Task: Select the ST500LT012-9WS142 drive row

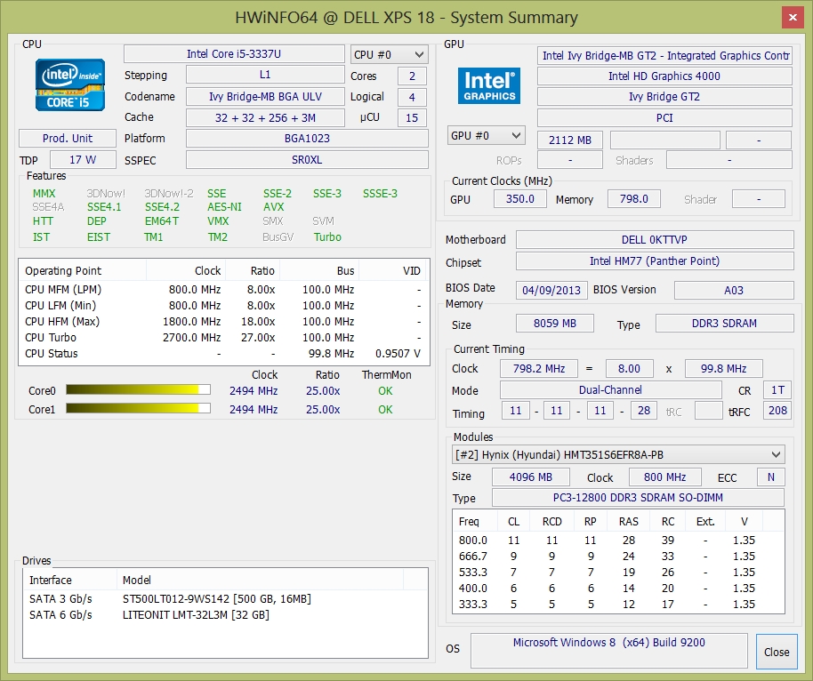Action: 226,598
